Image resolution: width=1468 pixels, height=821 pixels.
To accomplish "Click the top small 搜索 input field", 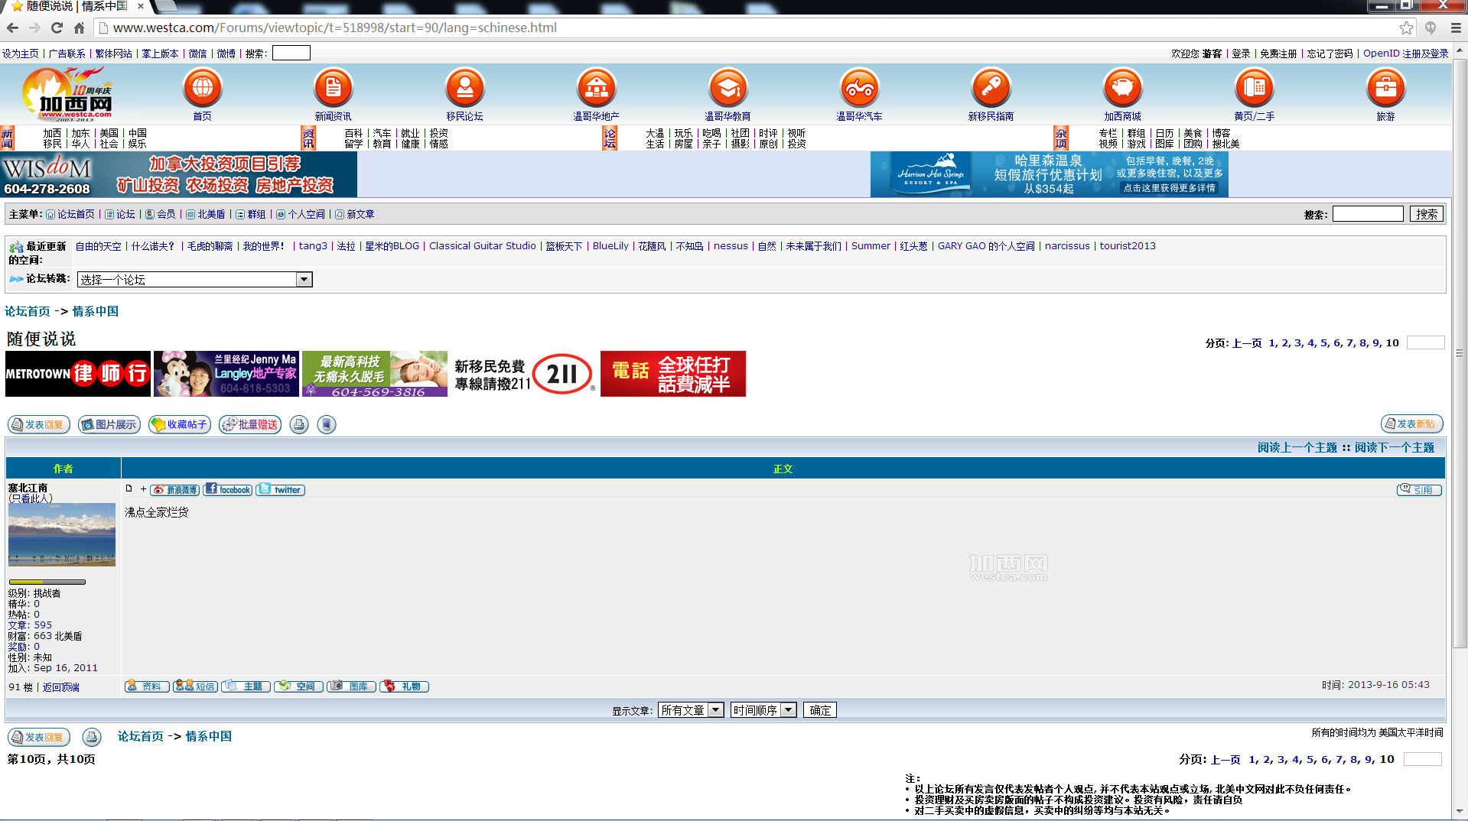I will (291, 53).
